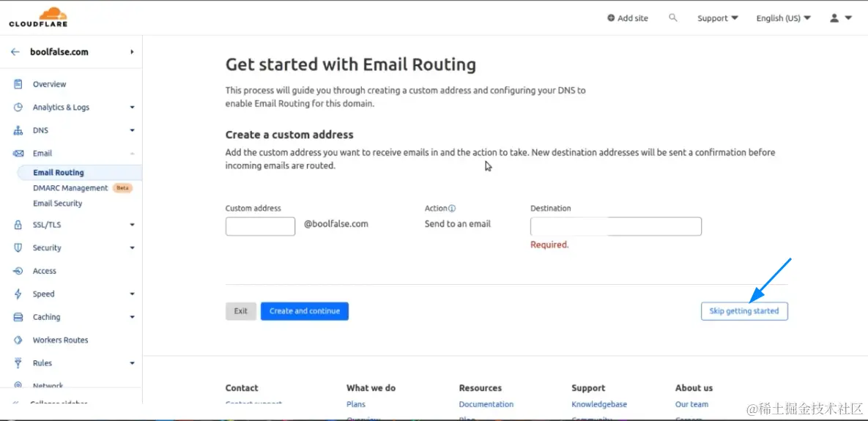Click Create and continue button
Image resolution: width=868 pixels, height=421 pixels.
click(305, 311)
